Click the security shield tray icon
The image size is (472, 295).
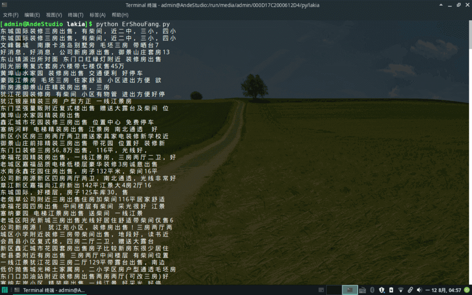tap(382, 290)
